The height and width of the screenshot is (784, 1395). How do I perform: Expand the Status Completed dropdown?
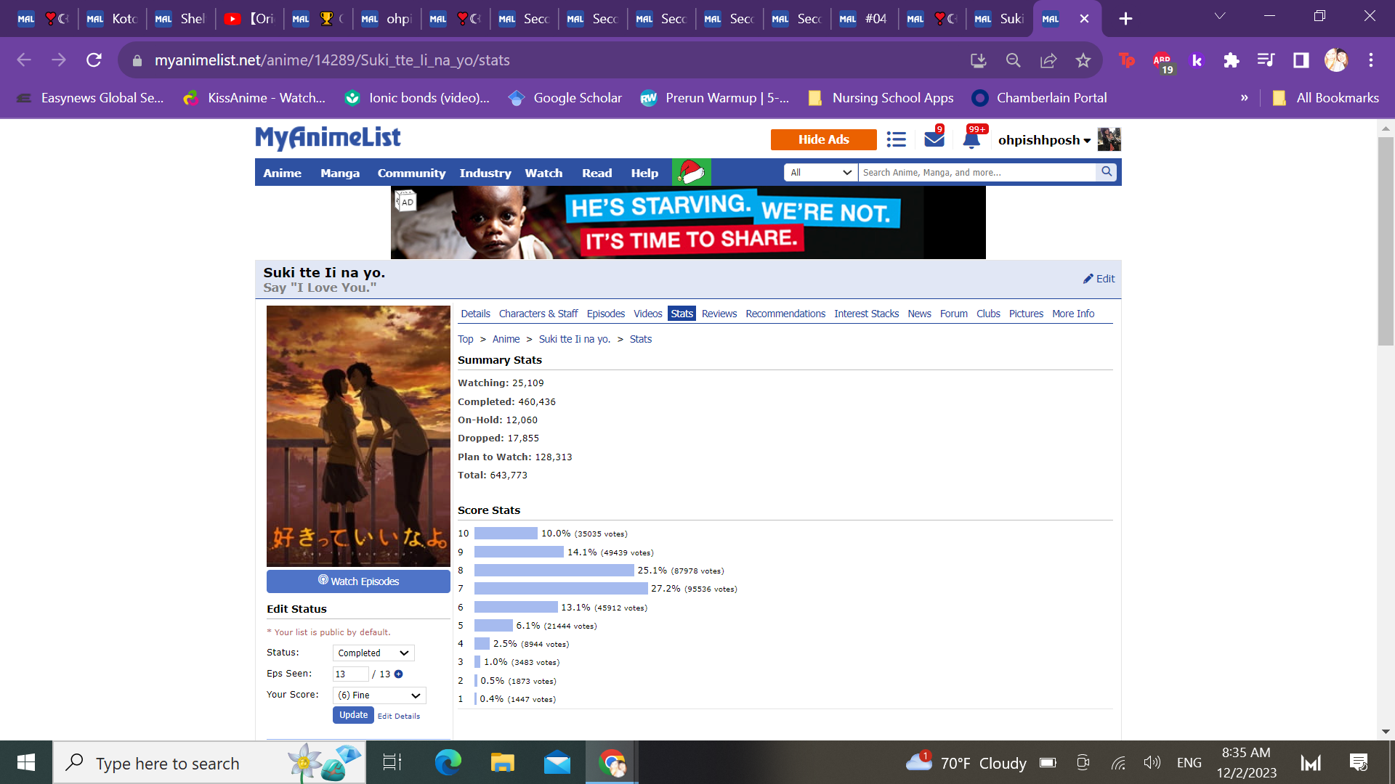373,653
